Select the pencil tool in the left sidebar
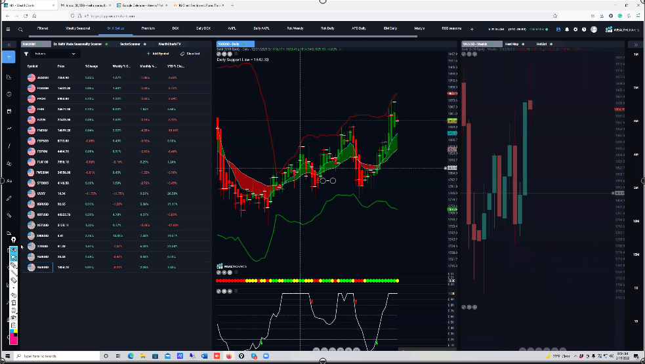The image size is (645, 364). point(9,198)
